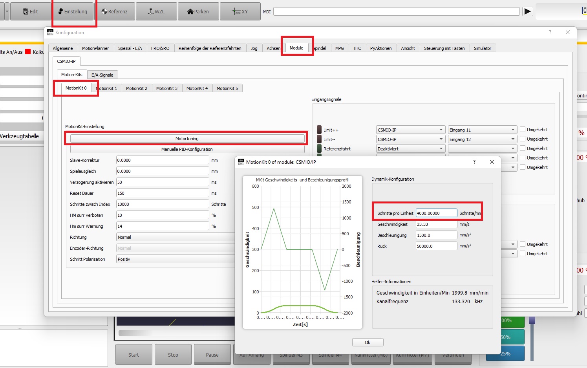Open Limit++ module dropdown showing CSMIO-IP
587x368 pixels.
(410, 130)
